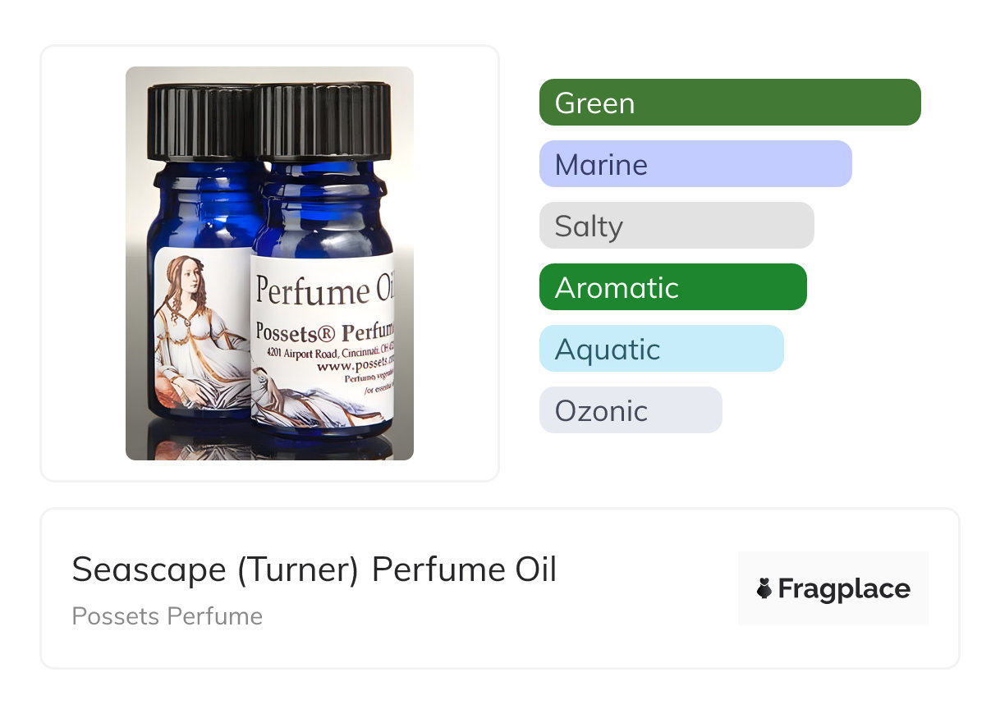1000x709 pixels.
Task: Select the Aquatic accord tag
Action: 662,349
